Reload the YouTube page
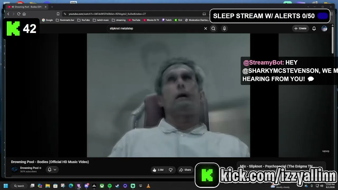338x190 pixels. pyautogui.click(x=19, y=14)
